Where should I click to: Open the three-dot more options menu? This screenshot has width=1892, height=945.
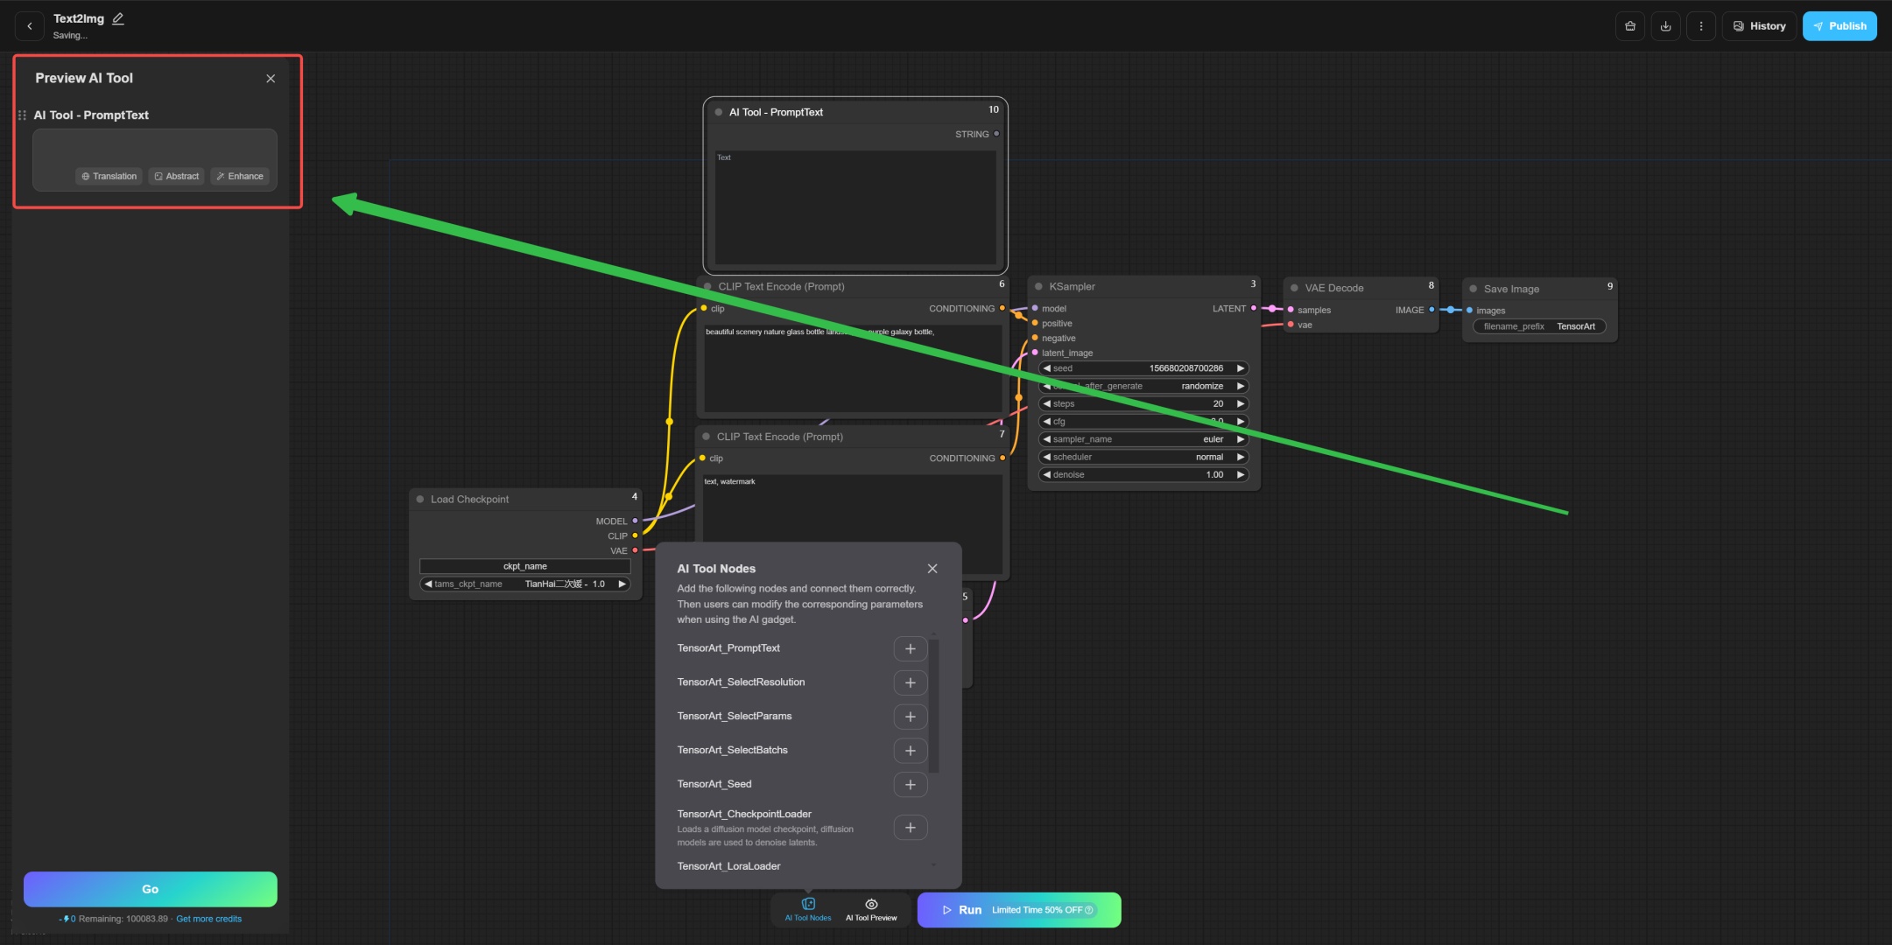1700,26
